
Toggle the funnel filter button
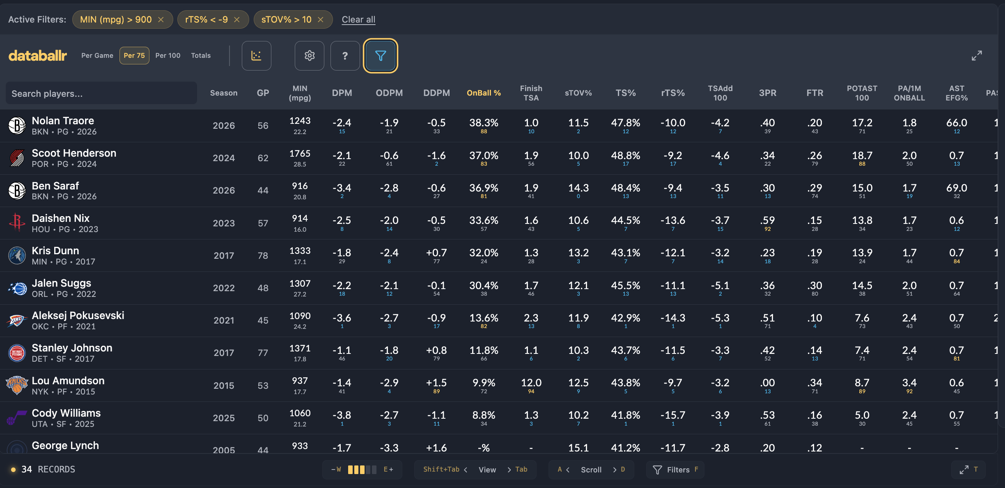pos(381,56)
